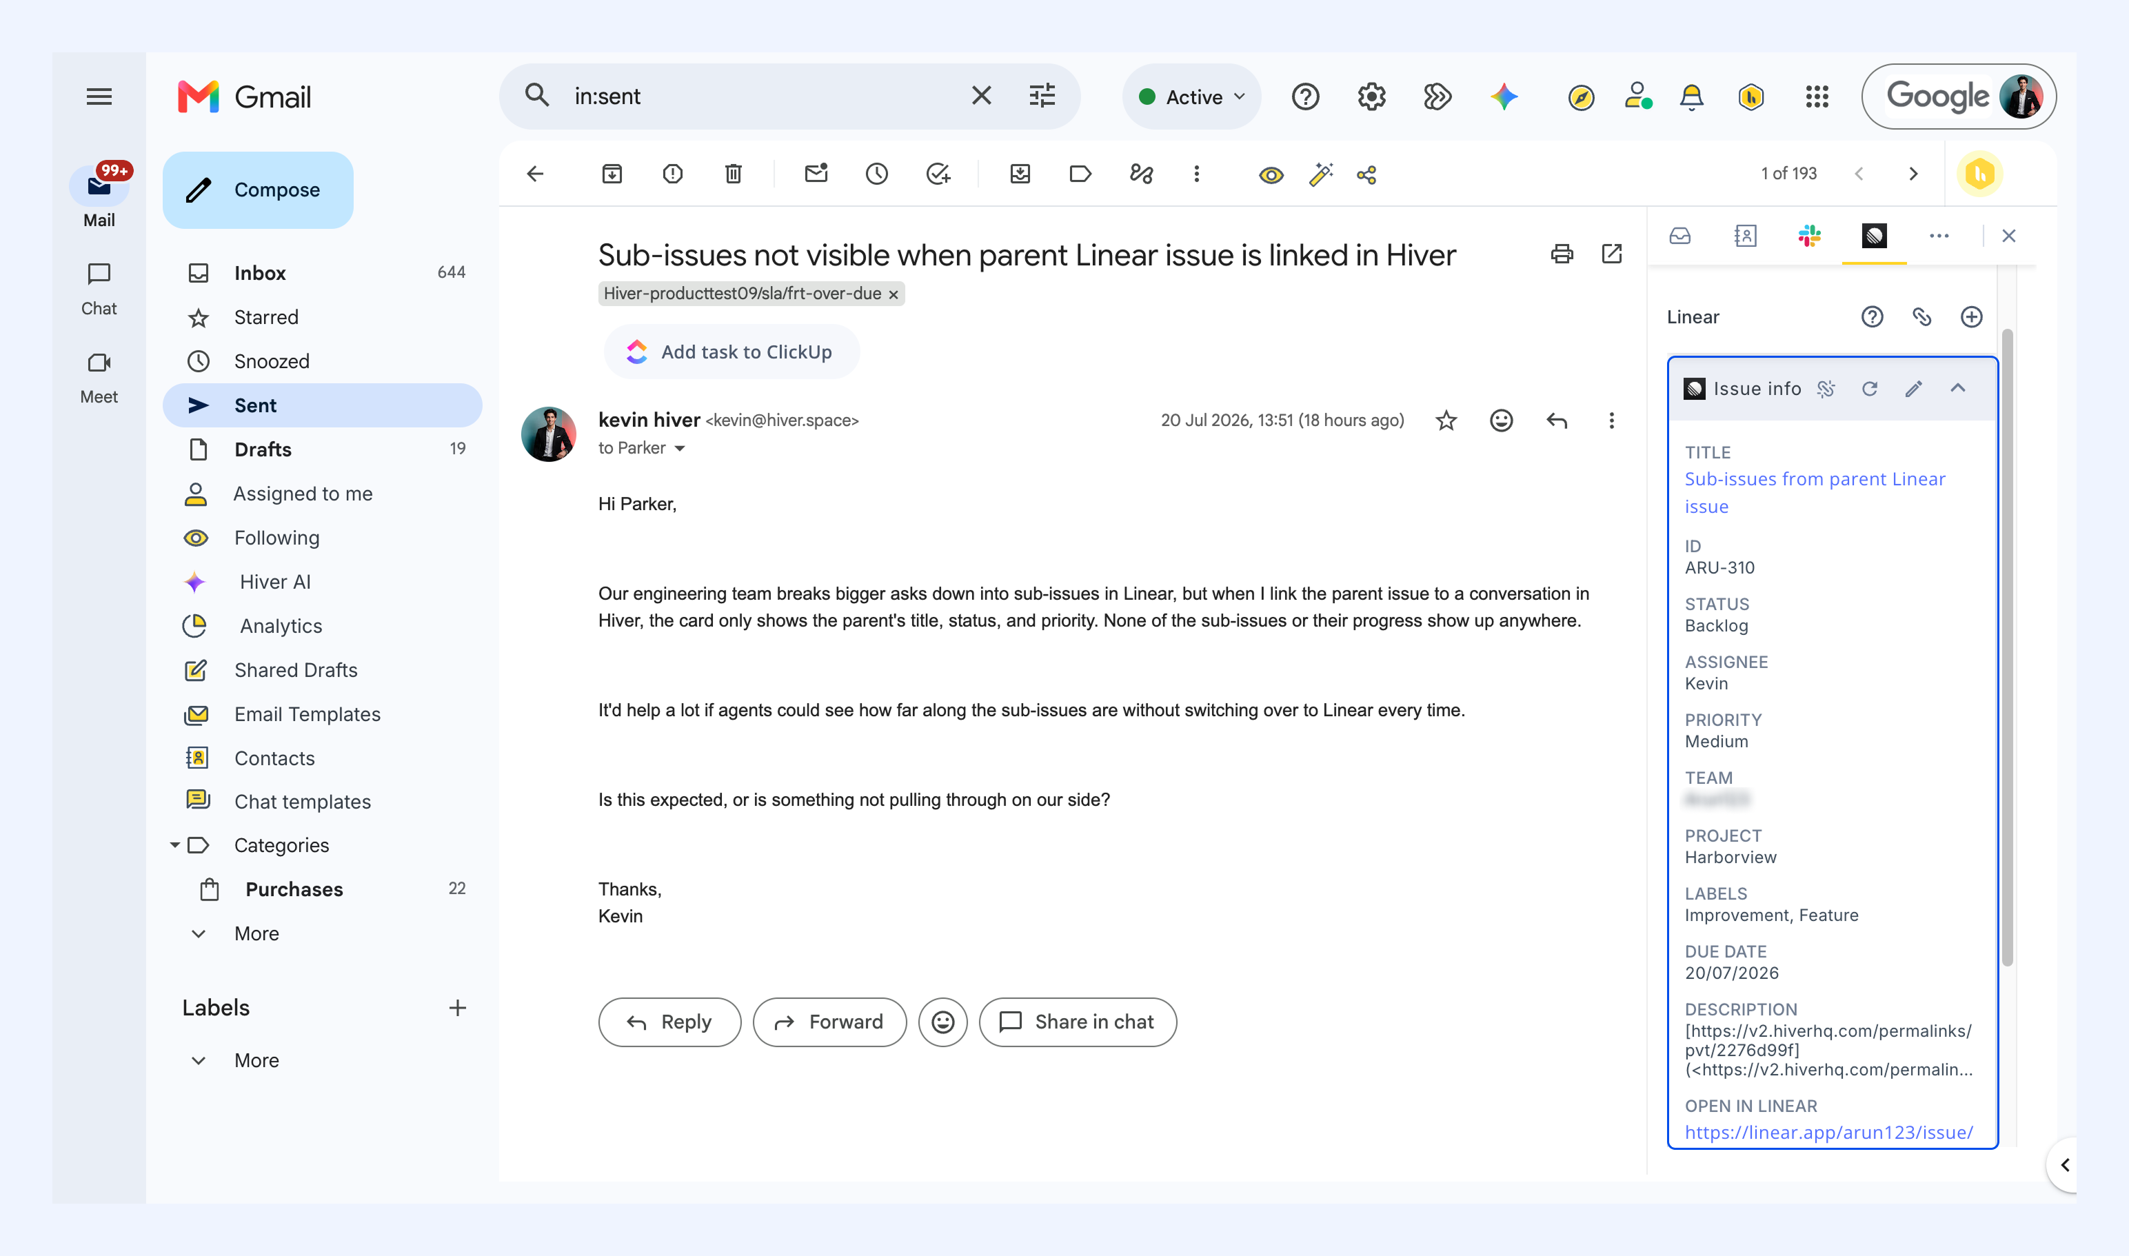Open the Active status dropdown
The width and height of the screenshot is (2129, 1256).
tap(1192, 97)
